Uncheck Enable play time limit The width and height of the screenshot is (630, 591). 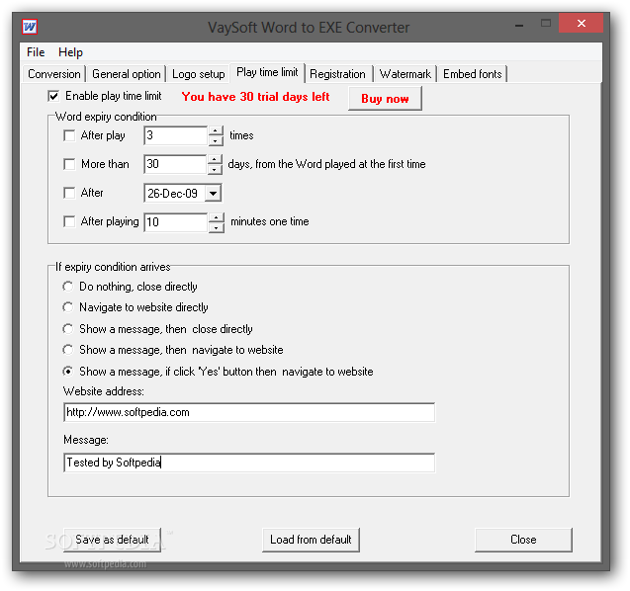click(53, 97)
